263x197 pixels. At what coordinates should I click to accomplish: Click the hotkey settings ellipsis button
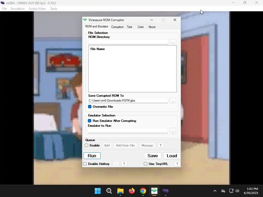click(x=116, y=164)
